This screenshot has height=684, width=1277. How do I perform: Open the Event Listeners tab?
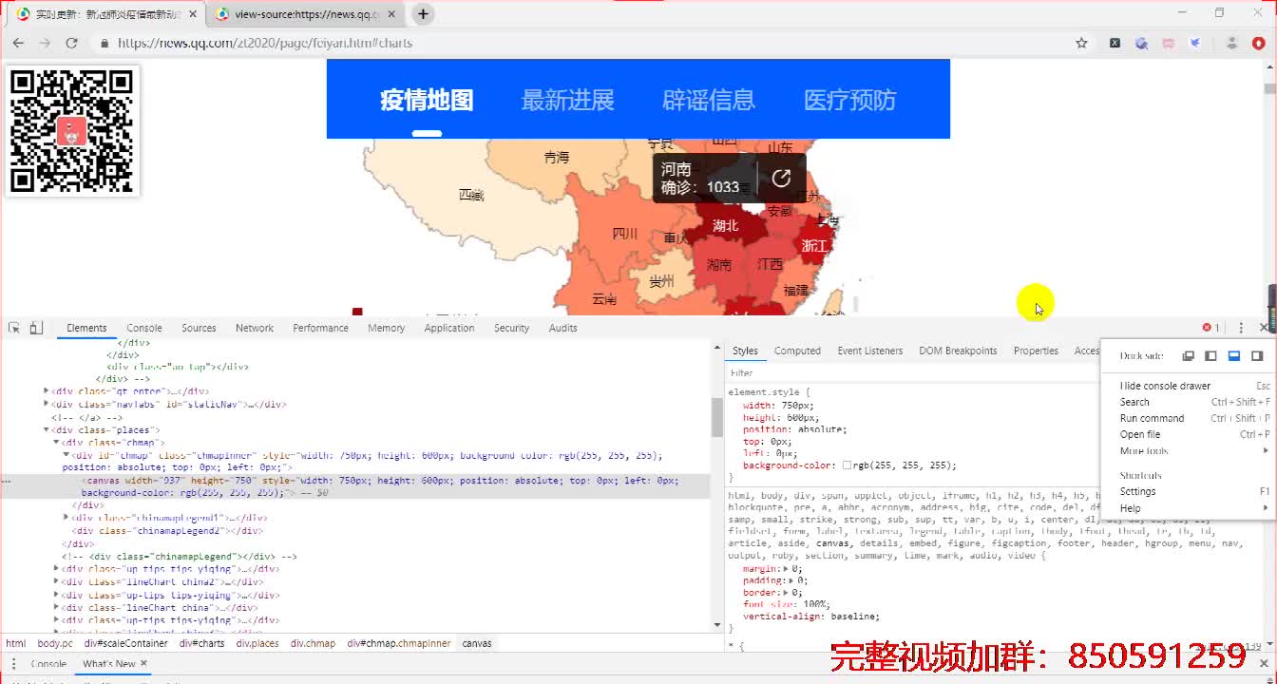tap(869, 351)
